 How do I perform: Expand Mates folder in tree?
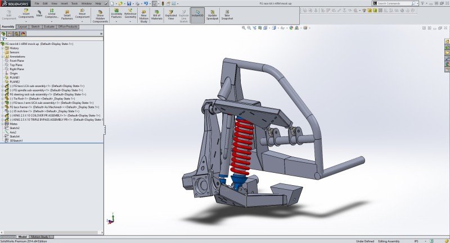coord(3,124)
